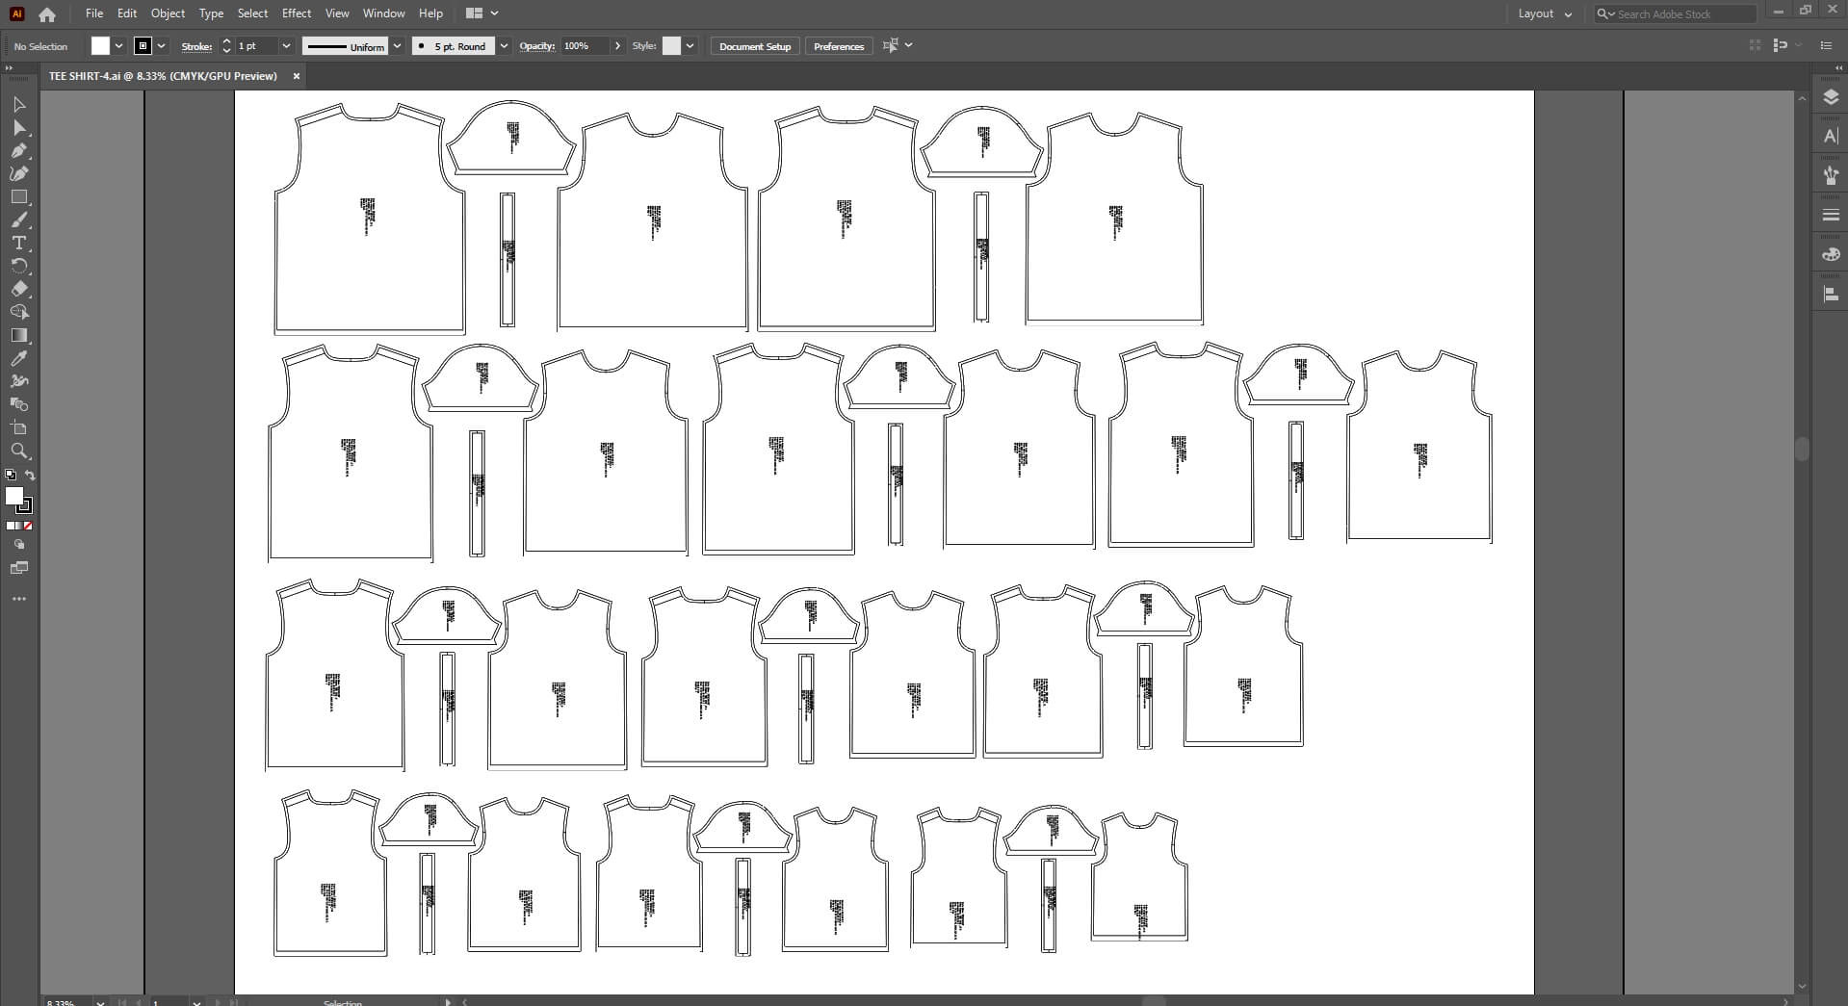Select the Eraser tool
This screenshot has width=1848, height=1006.
[19, 289]
